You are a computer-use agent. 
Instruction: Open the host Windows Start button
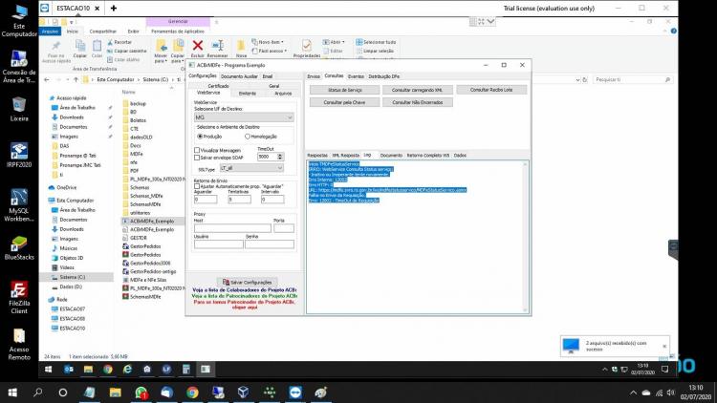point(12,392)
